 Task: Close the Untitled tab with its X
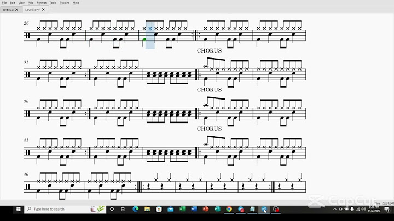tap(17, 10)
